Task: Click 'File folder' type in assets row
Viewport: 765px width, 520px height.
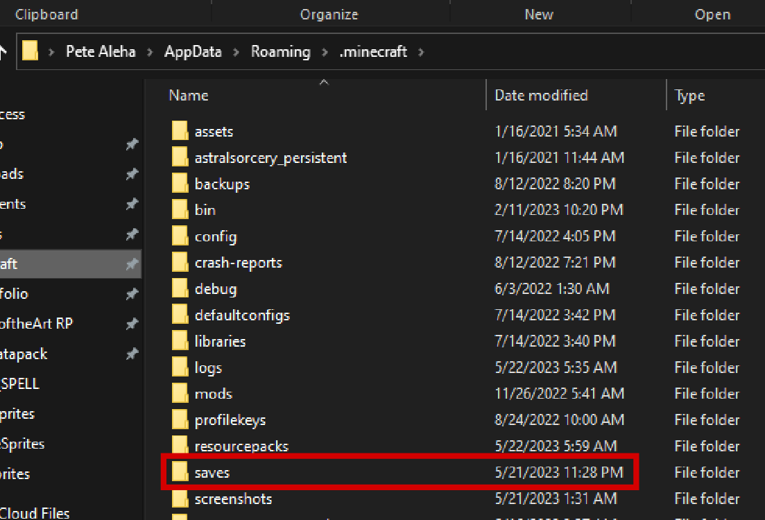Action: [x=707, y=131]
